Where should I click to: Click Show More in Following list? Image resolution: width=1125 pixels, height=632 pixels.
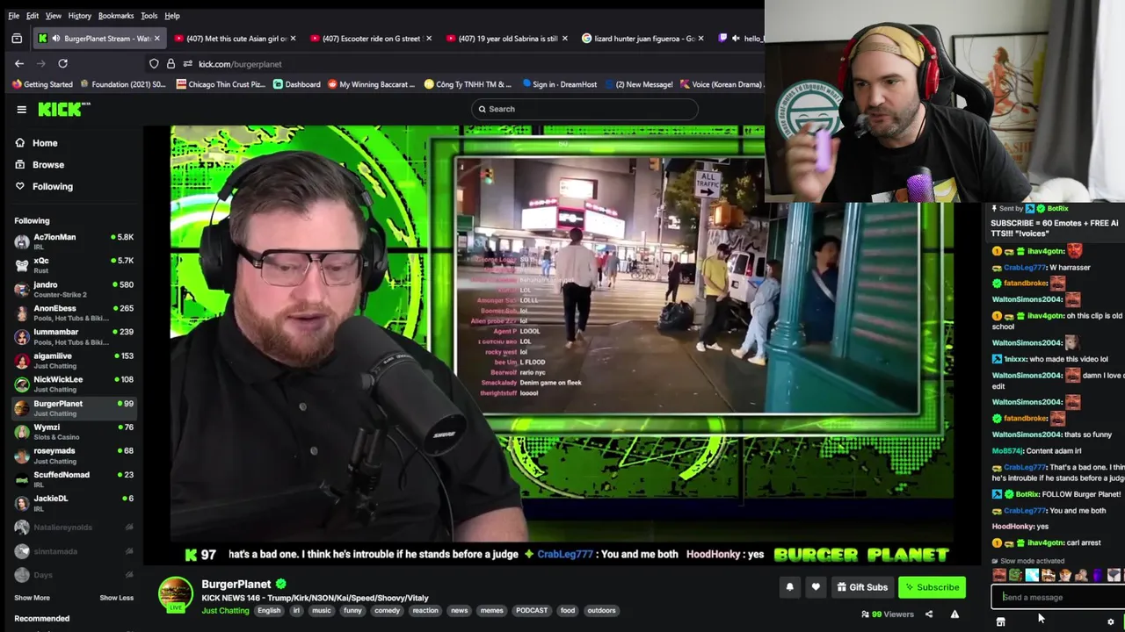pos(32,598)
